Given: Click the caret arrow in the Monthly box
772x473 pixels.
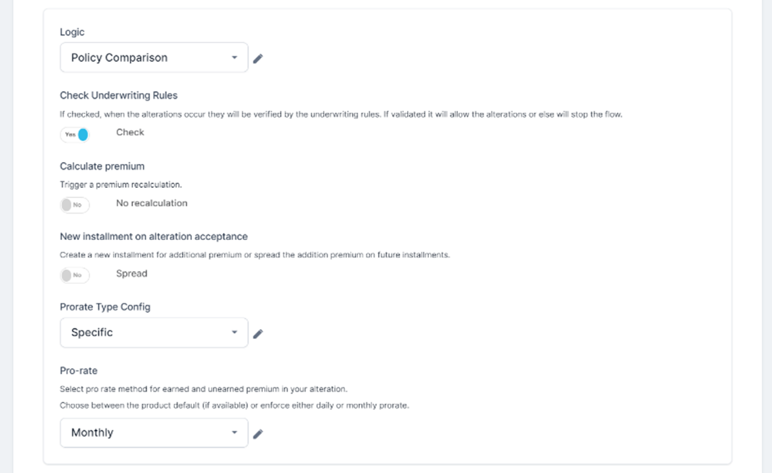Looking at the screenshot, I should [x=235, y=432].
